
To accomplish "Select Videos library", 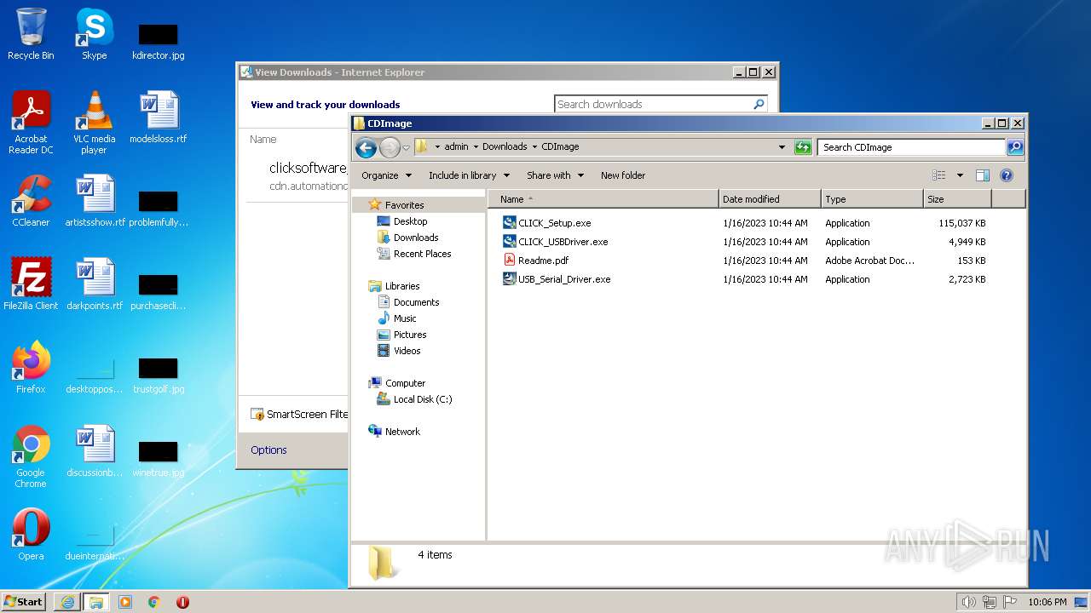I will pyautogui.click(x=399, y=351).
